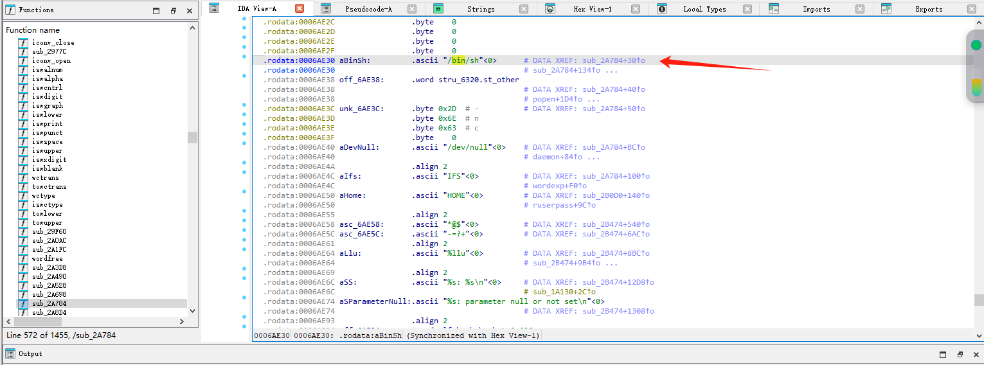
Task: Click the IDA view vertical scrollbar thumb
Action: [x=978, y=299]
